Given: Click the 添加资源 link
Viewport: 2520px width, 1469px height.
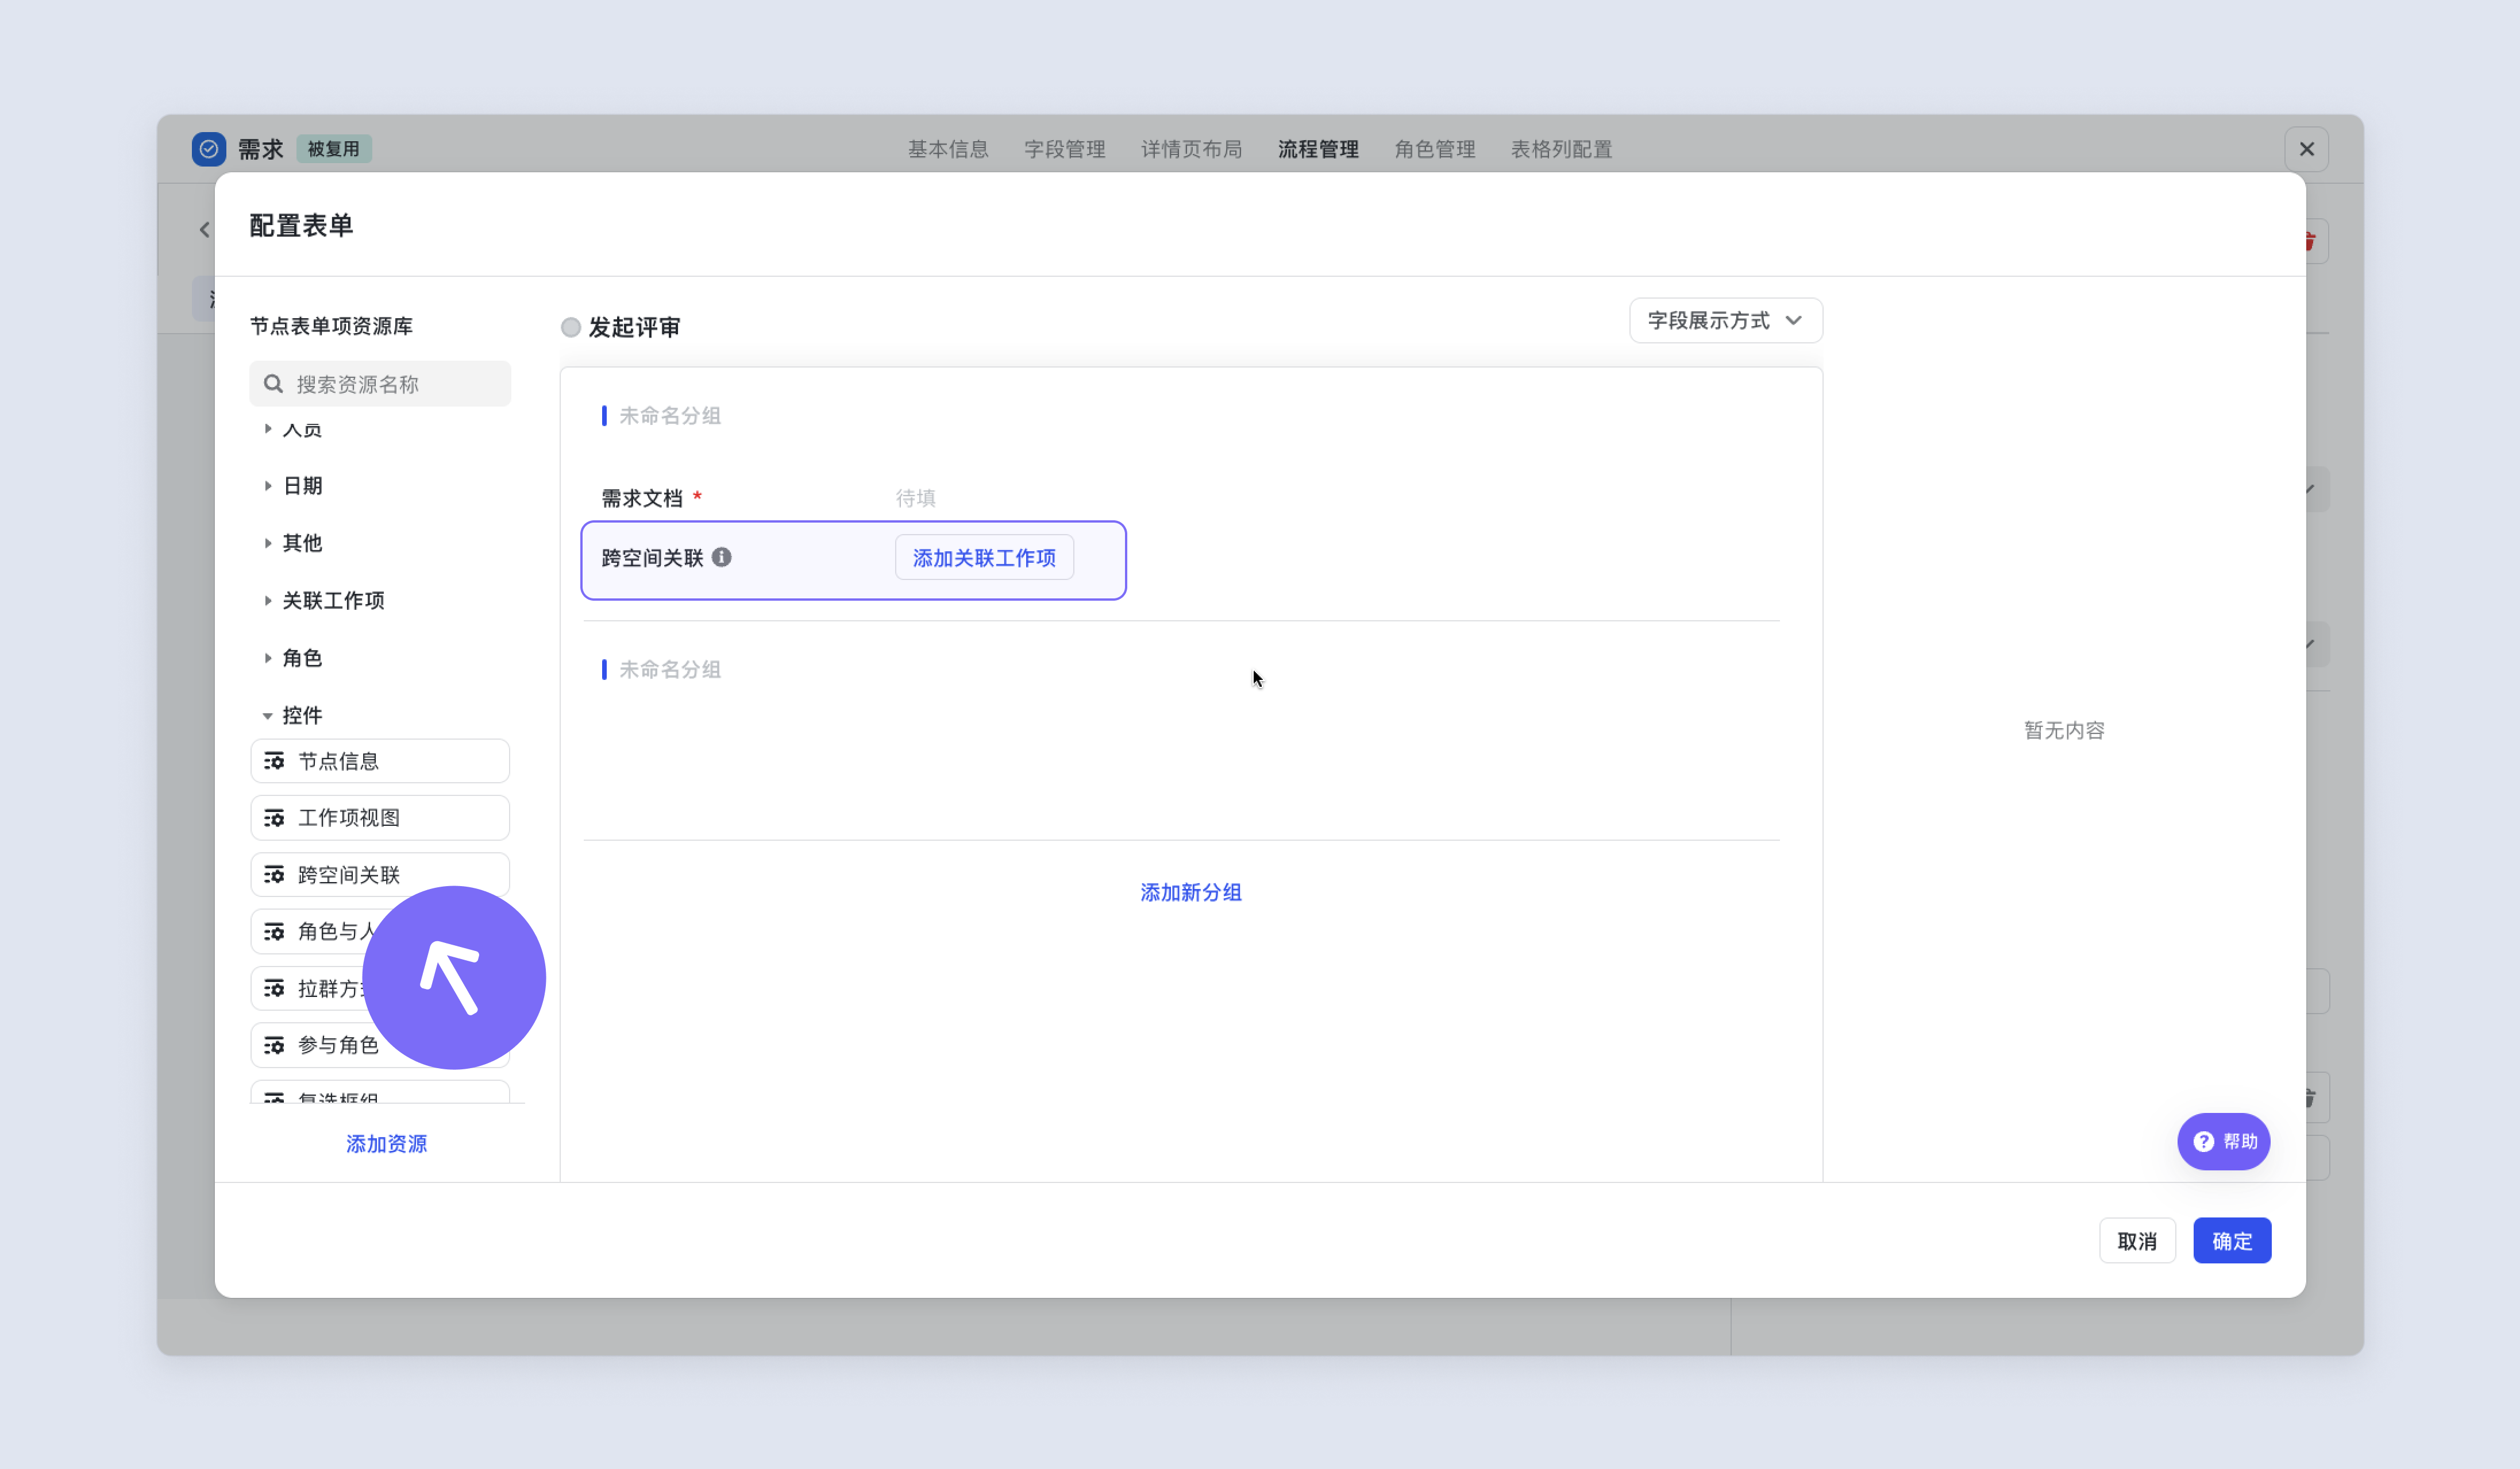Looking at the screenshot, I should click(x=386, y=1143).
